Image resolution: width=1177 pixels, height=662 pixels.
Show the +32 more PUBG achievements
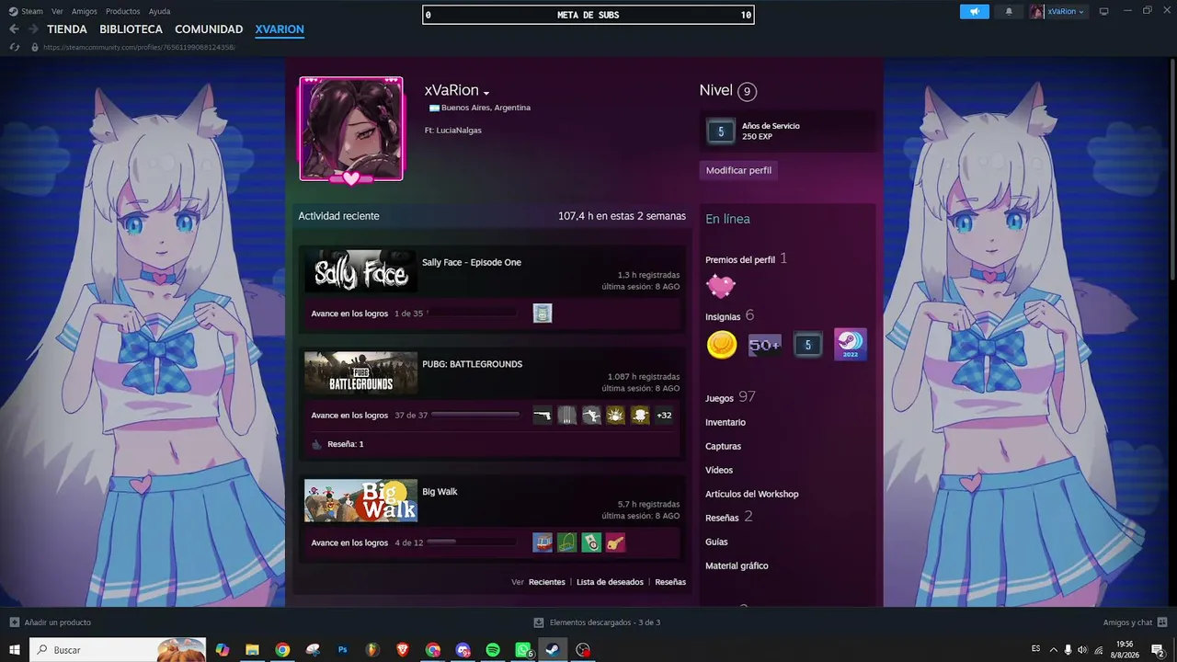(x=664, y=416)
